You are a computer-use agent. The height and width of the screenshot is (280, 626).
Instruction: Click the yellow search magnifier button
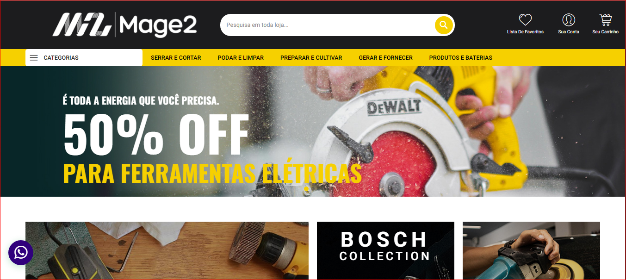(443, 25)
